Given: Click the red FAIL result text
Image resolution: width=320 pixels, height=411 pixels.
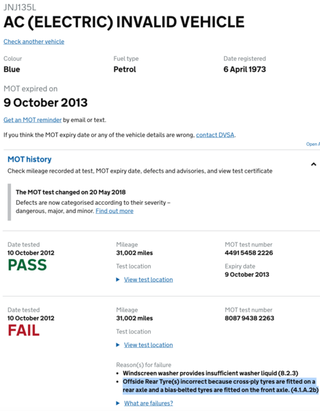Looking at the screenshot, I should click(23, 330).
